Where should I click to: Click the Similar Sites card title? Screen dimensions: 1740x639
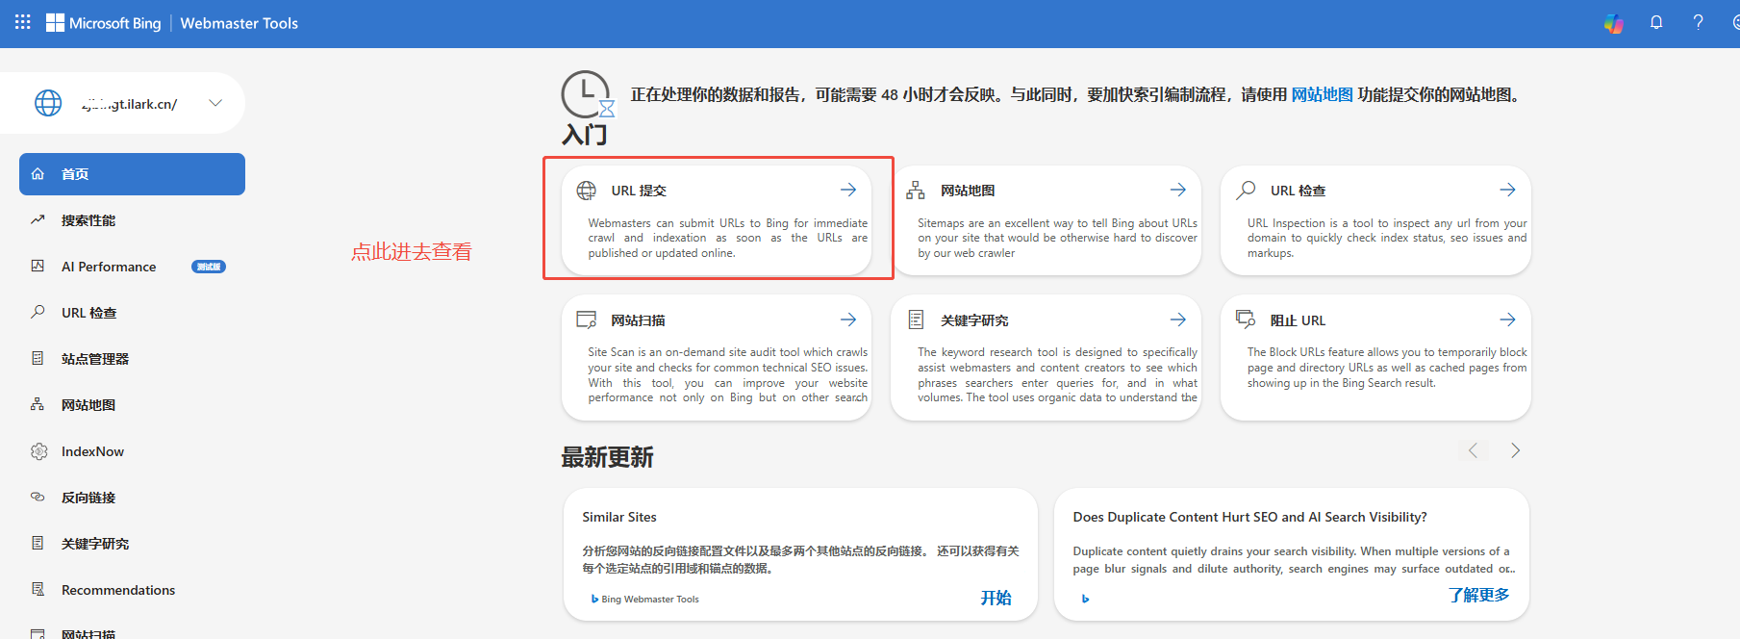[619, 517]
